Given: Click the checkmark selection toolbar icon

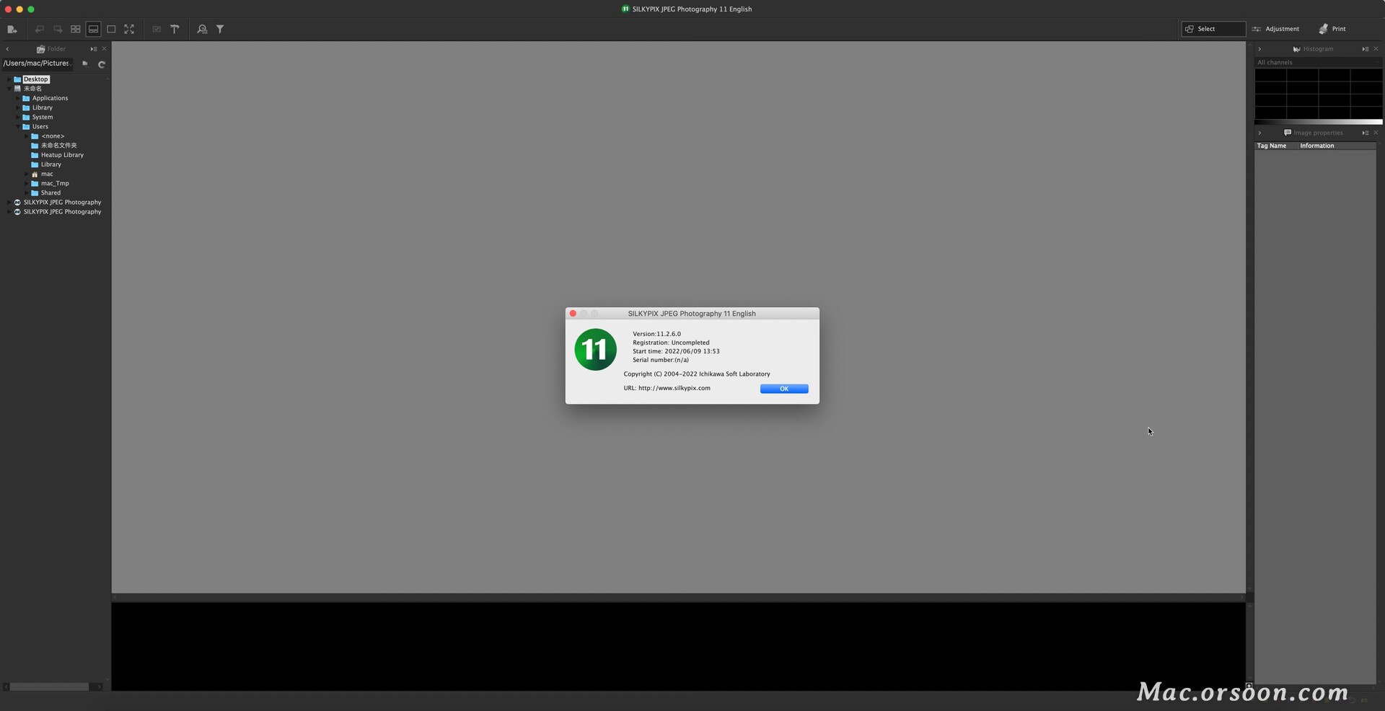Looking at the screenshot, I should 157,30.
